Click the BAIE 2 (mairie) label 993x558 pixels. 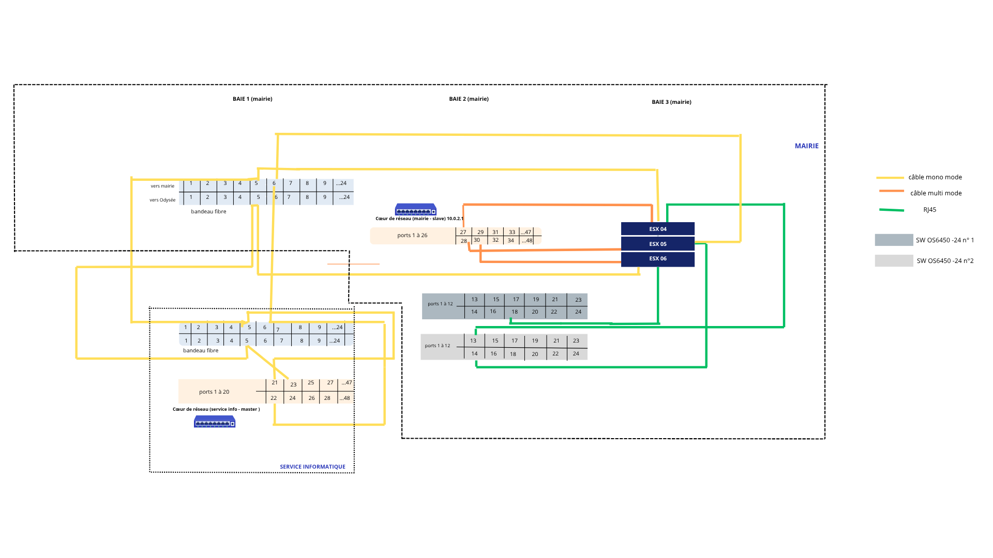(x=469, y=99)
